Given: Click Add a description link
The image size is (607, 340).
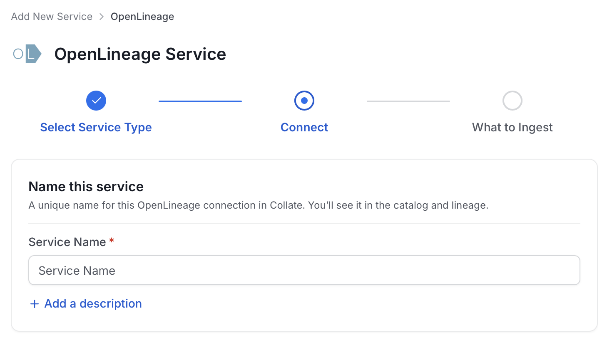Looking at the screenshot, I should (x=93, y=303).
